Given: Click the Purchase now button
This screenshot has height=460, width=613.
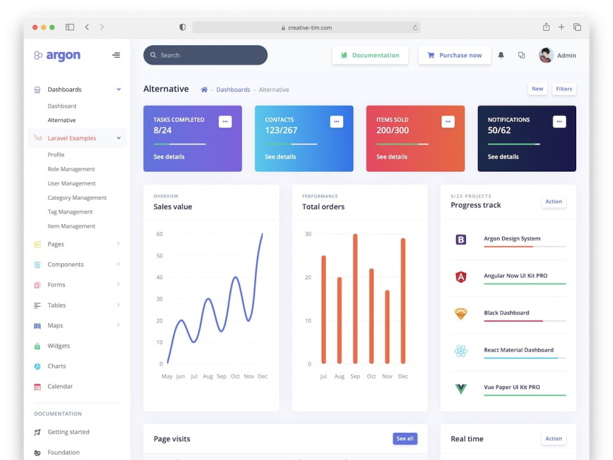Looking at the screenshot, I should point(454,55).
